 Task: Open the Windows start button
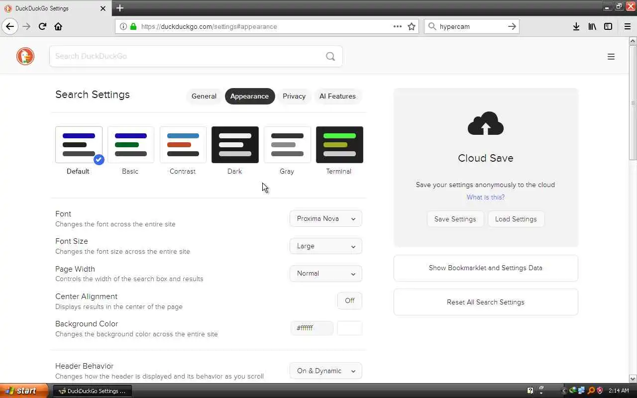[24, 391]
